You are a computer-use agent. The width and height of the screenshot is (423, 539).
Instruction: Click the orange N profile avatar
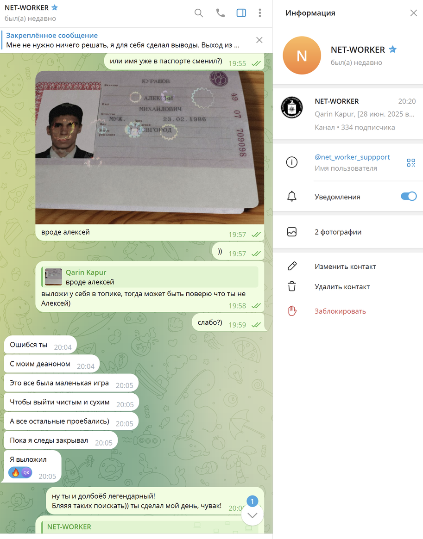click(302, 56)
